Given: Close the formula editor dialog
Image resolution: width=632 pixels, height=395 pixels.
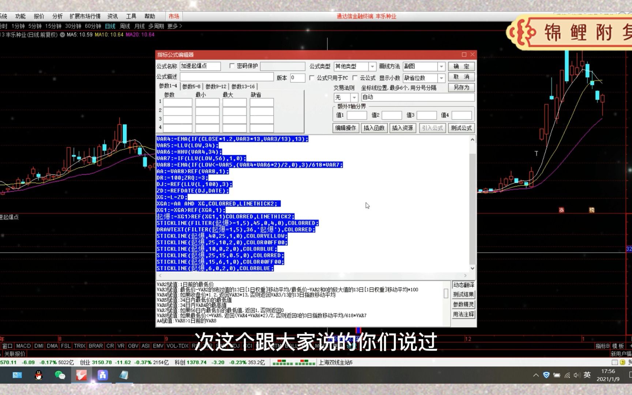Looking at the screenshot, I should (473, 54).
